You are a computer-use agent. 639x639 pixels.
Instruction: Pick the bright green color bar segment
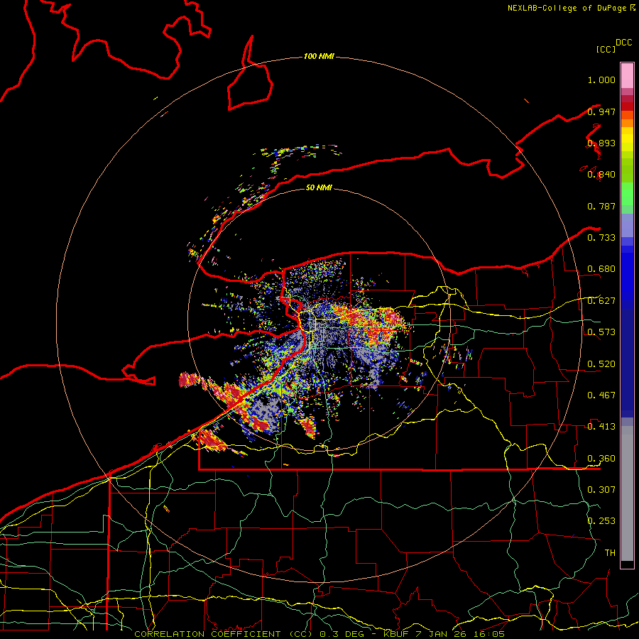point(627,194)
